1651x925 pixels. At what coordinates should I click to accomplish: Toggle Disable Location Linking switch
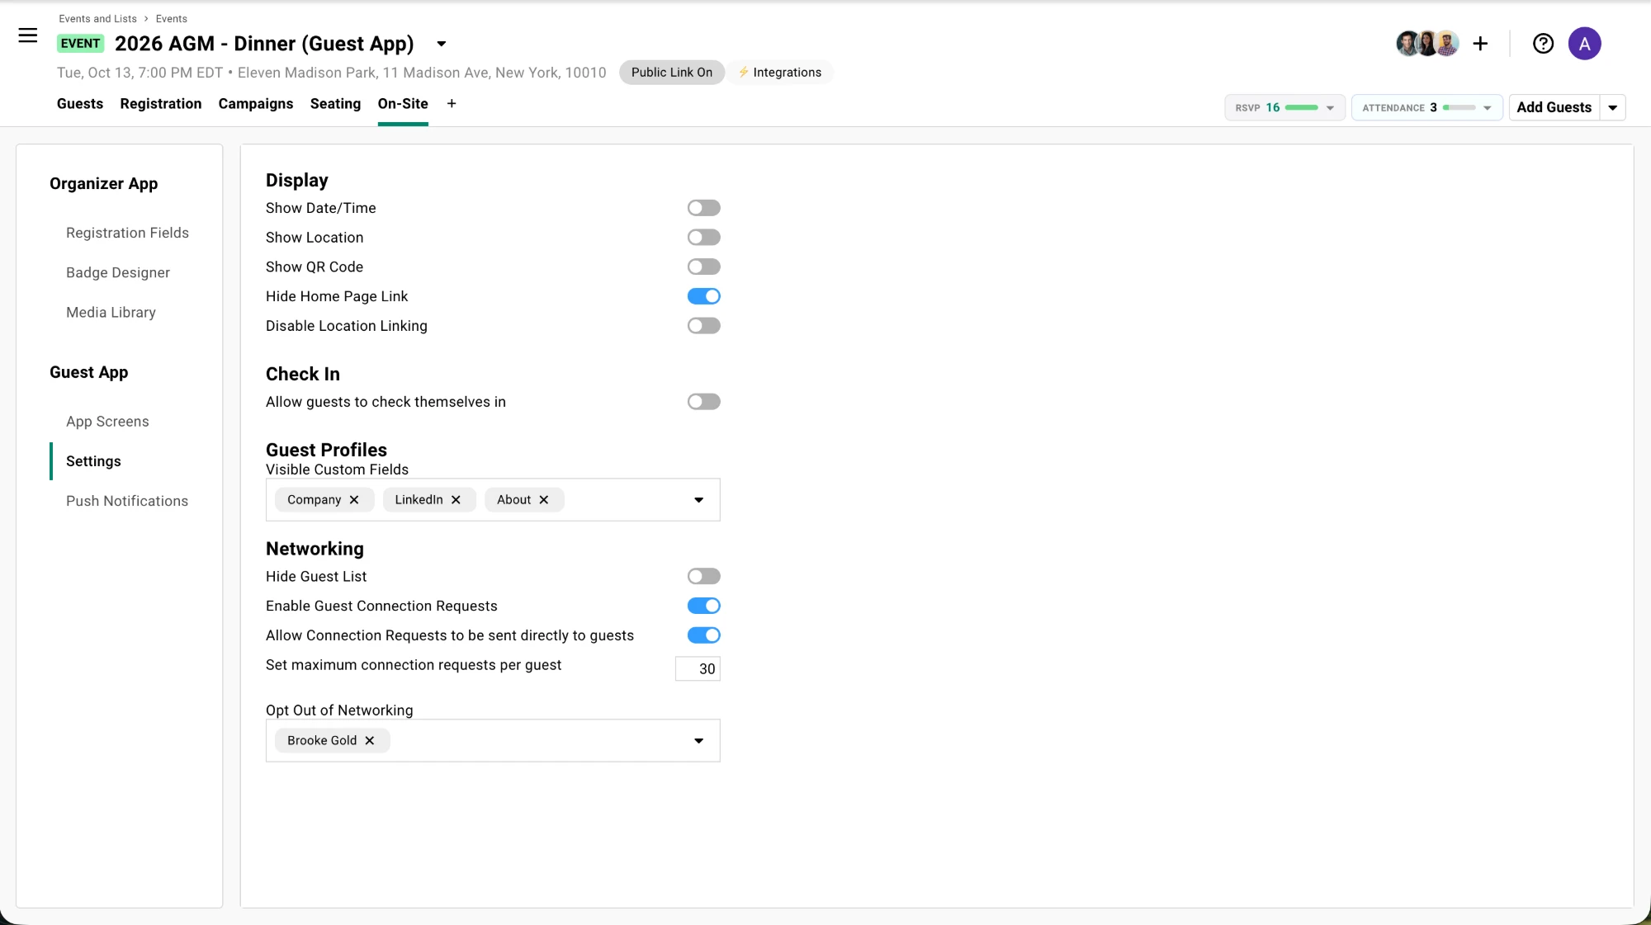click(x=703, y=326)
